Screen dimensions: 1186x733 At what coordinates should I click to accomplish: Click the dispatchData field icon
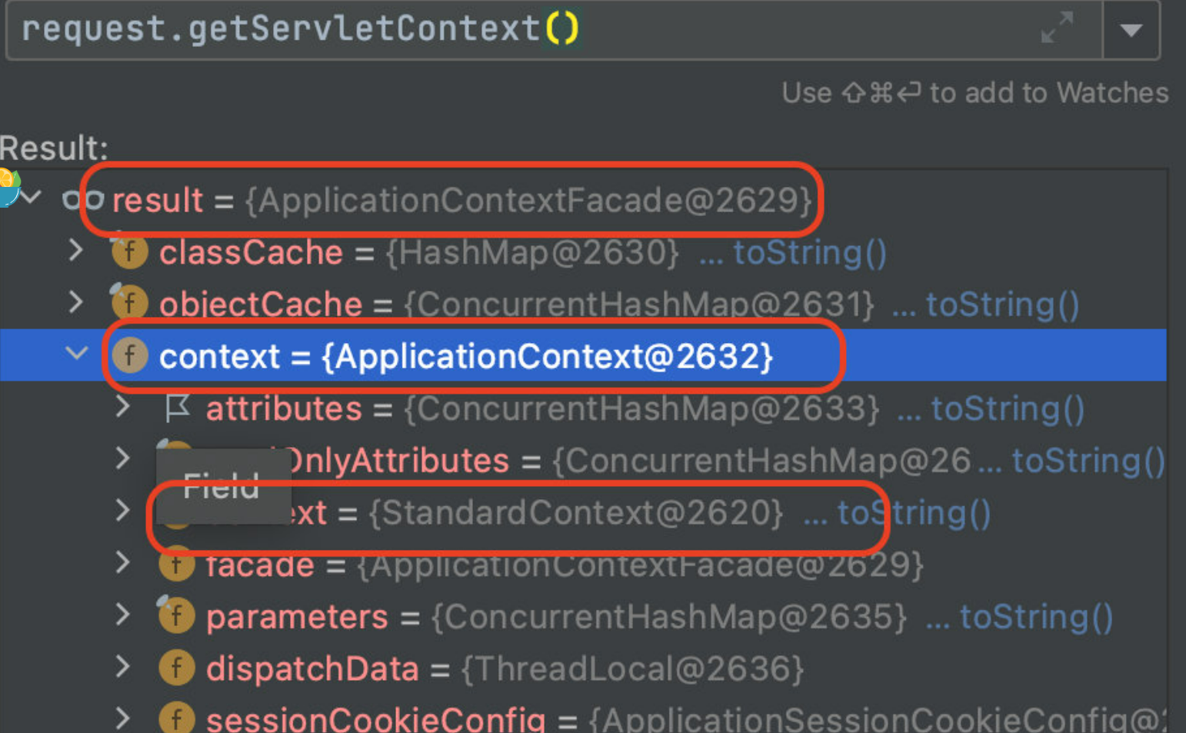coord(176,668)
